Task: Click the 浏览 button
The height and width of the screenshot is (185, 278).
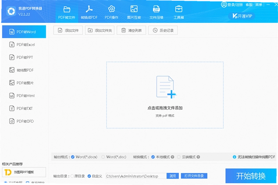Action: tap(172, 176)
